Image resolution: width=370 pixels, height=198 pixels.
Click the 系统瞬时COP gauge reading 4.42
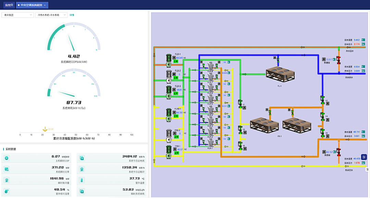tap(74, 56)
